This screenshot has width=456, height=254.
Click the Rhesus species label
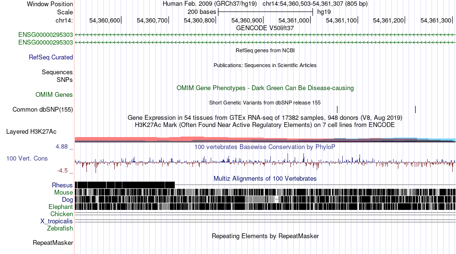point(62,185)
